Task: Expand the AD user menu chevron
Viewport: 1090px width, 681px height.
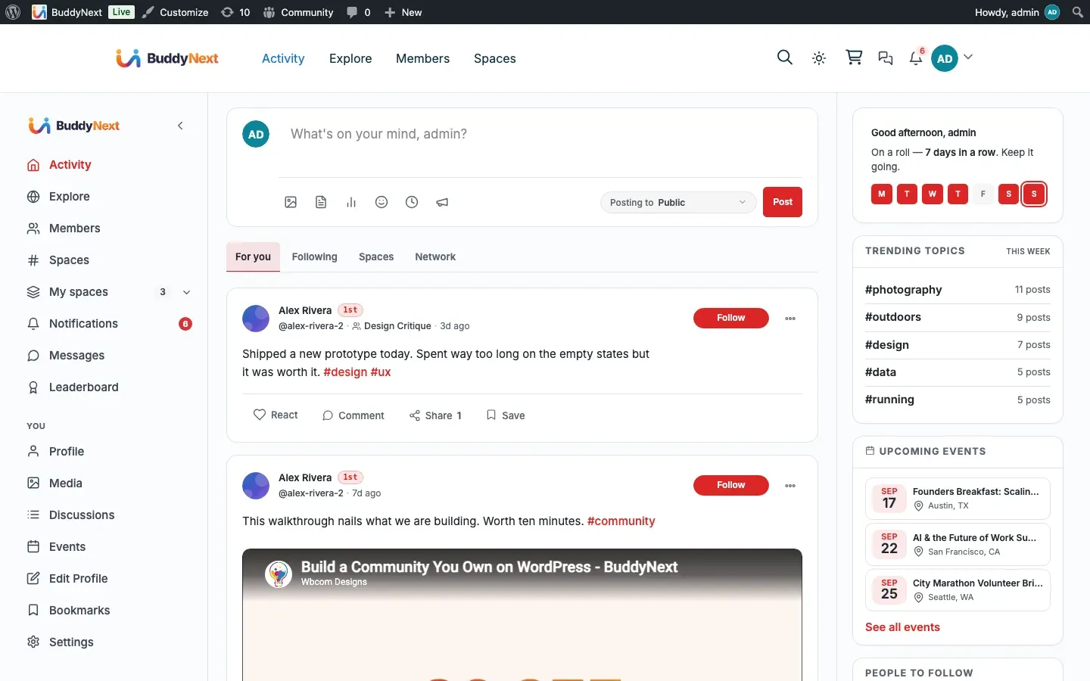Action: 968,58
